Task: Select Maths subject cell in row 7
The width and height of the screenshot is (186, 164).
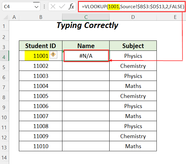Action: point(133,86)
